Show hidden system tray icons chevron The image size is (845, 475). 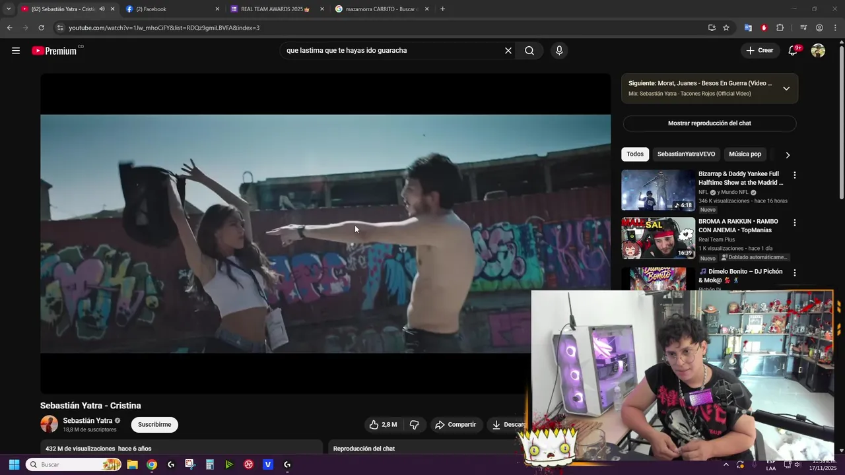[x=726, y=464]
